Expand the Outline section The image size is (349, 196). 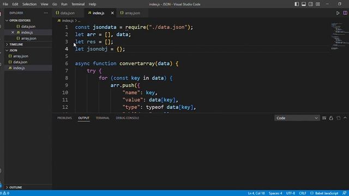pyautogui.click(x=28, y=187)
